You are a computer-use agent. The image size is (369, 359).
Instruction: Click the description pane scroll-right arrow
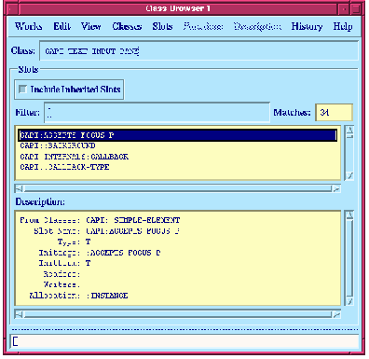pyautogui.click(x=336, y=314)
